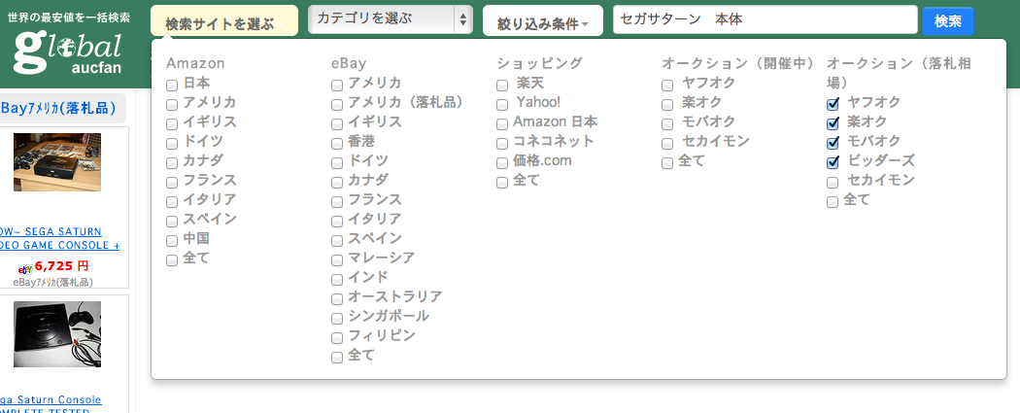The height and width of the screenshot is (413, 1020).
Task: Check the Amazon 日本 checkbox
Action: [172, 85]
